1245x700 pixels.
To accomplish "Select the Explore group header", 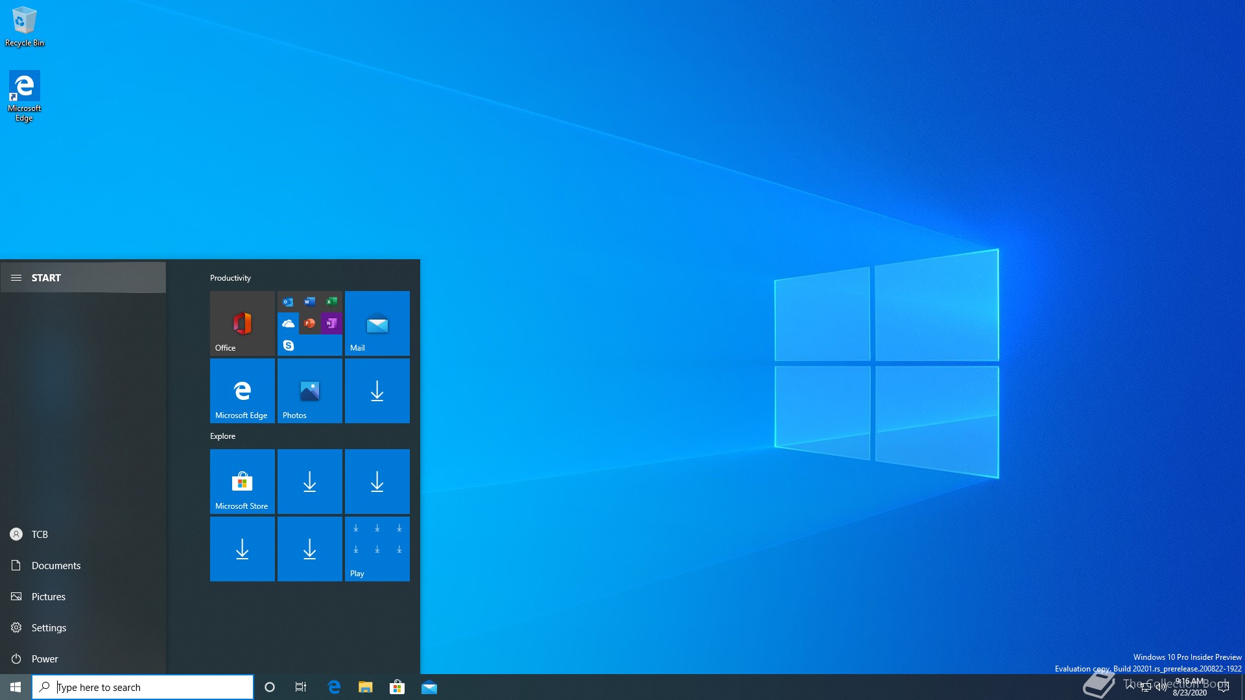I will (222, 436).
